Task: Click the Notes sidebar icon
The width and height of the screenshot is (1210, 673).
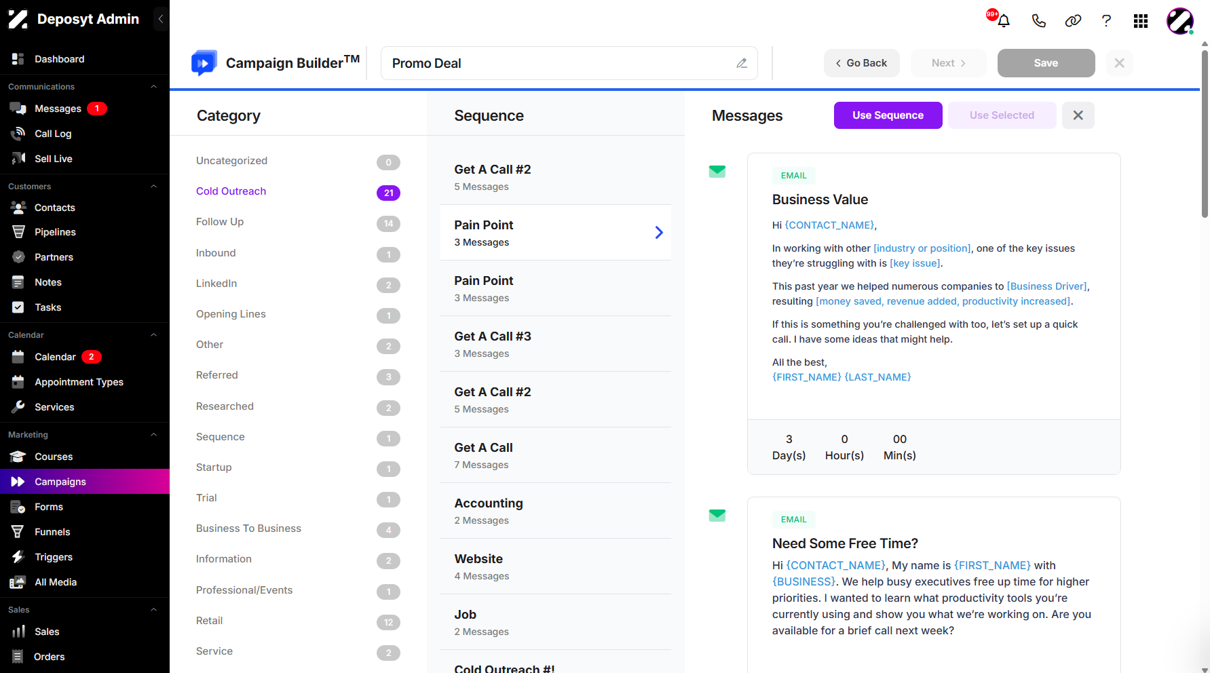Action: pyautogui.click(x=18, y=282)
